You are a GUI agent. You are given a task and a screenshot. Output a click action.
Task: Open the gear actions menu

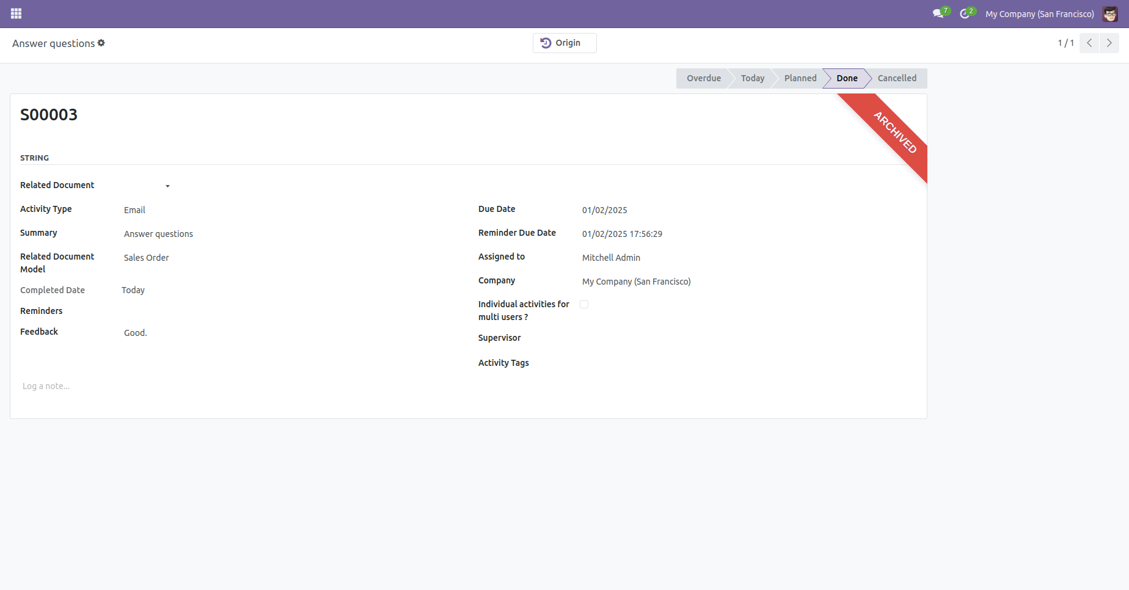pyautogui.click(x=101, y=43)
